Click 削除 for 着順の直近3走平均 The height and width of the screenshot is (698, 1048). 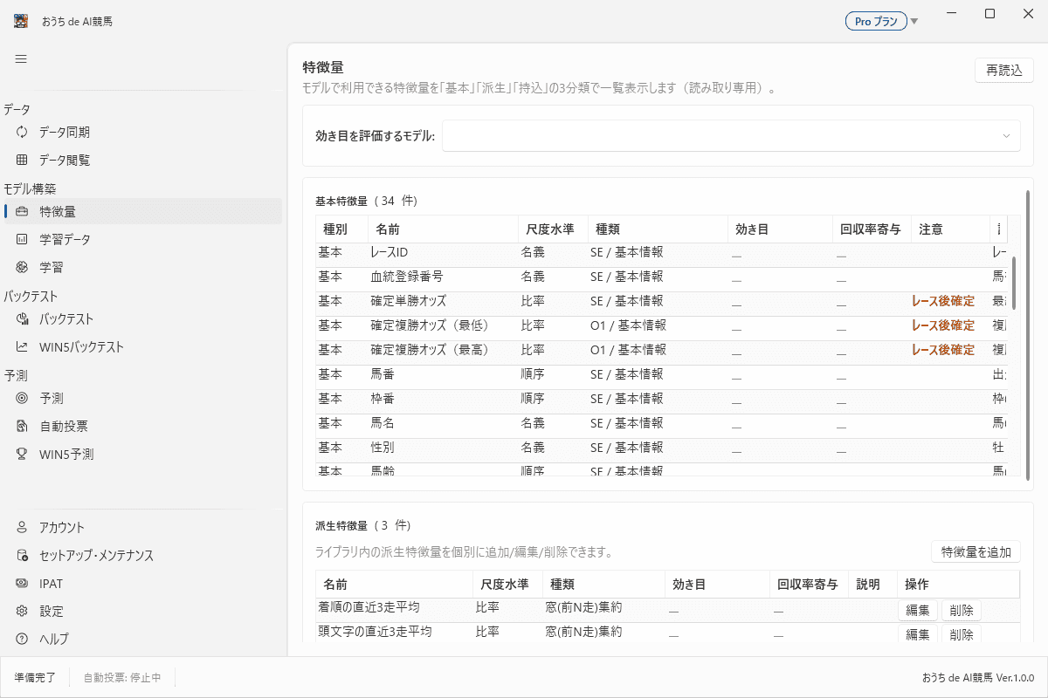tap(961, 611)
